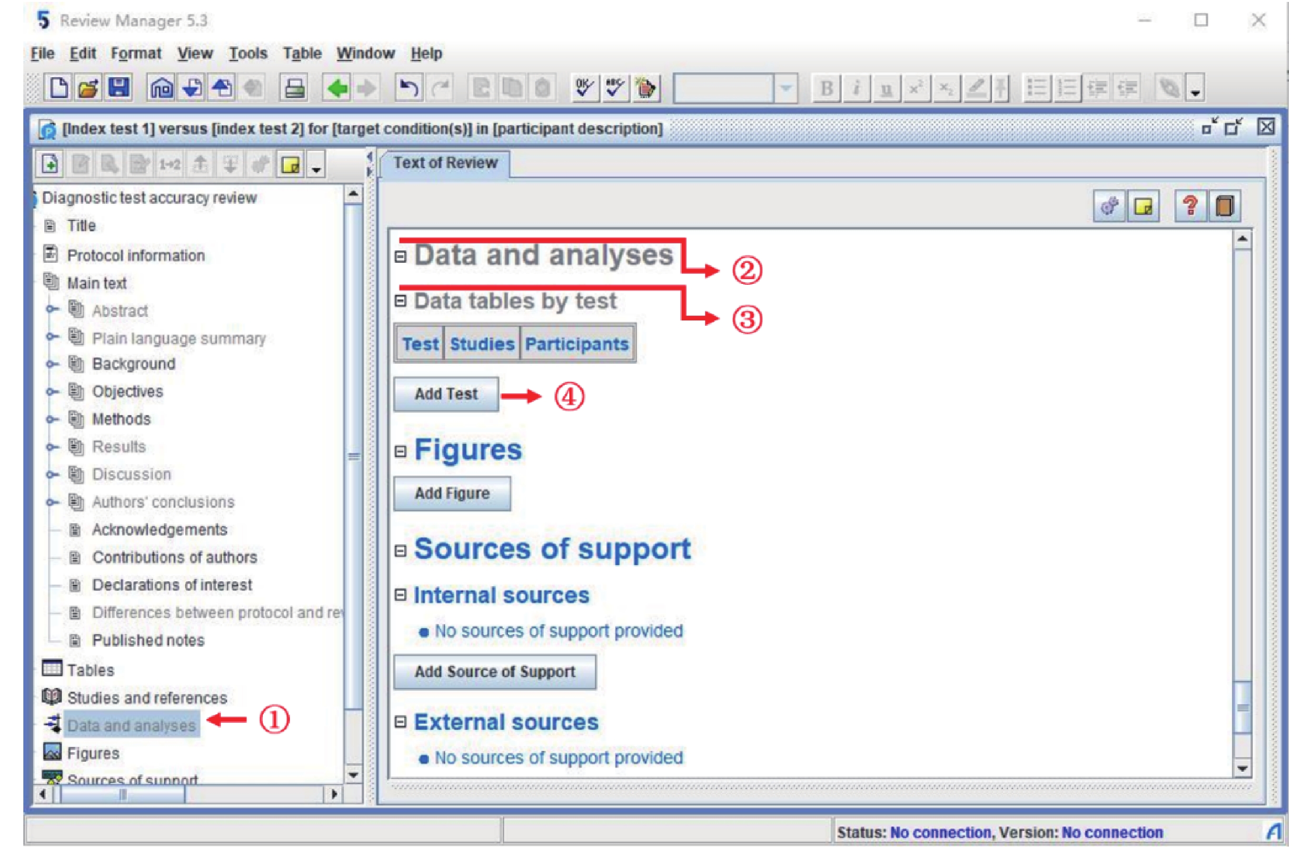Screen dimensions: 1312x848
Task: Collapse the External sources subsection
Action: 400,722
